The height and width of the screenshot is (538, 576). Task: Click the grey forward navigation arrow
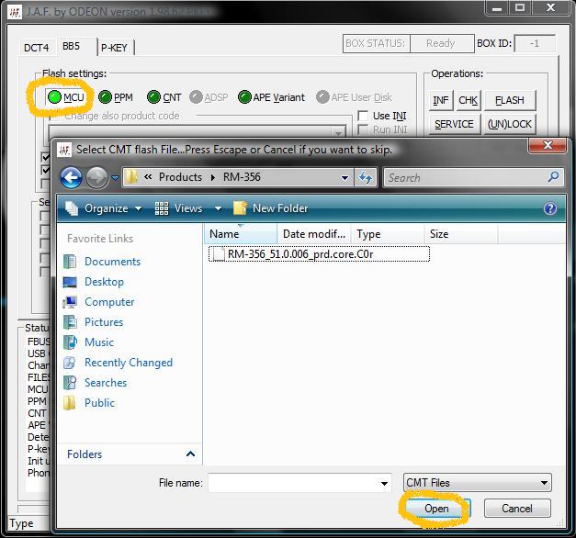[x=96, y=178]
